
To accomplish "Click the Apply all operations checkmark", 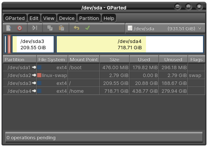I will pyautogui.click(x=87, y=28).
